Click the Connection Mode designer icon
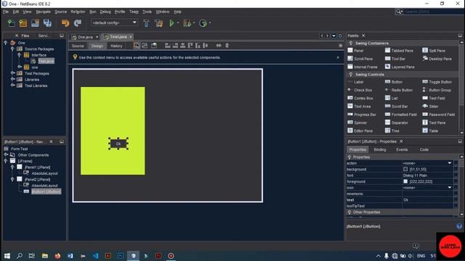465x261 pixels. [145, 46]
